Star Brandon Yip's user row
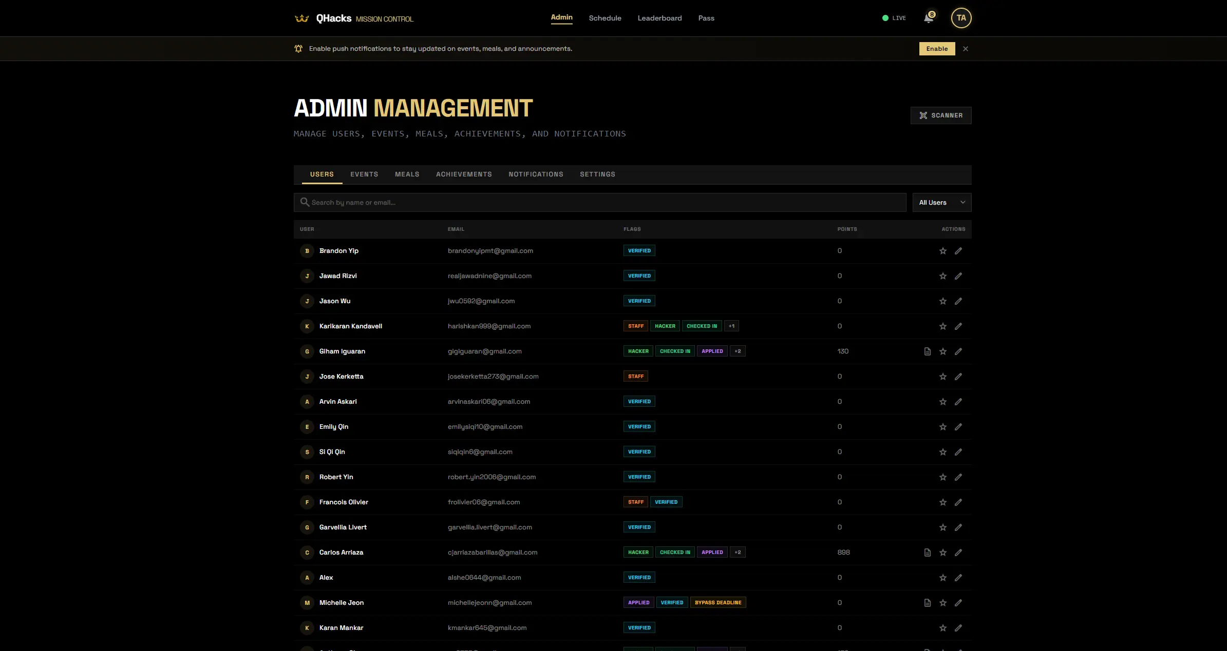The height and width of the screenshot is (651, 1227). 942,251
